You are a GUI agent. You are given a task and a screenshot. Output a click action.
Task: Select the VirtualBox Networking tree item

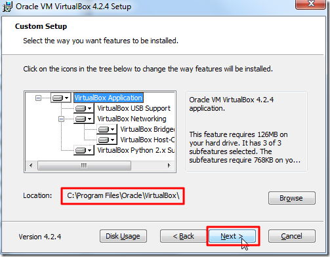pos(132,119)
